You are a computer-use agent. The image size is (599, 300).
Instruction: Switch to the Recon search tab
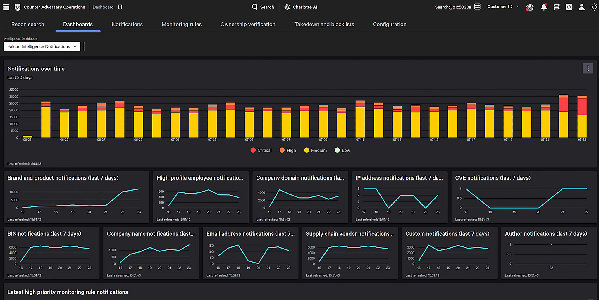pyautogui.click(x=28, y=24)
